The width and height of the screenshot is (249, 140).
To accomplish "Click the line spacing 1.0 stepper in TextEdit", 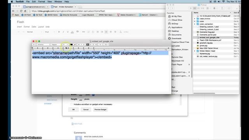I will (101, 45).
